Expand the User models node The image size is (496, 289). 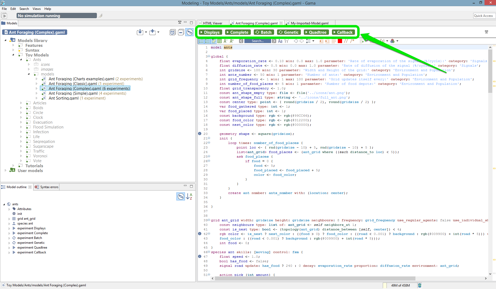tap(5, 170)
